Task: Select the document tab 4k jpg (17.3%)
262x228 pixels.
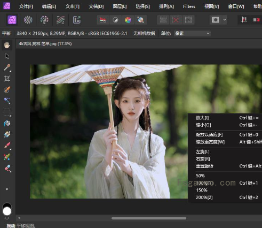Action: [45, 44]
